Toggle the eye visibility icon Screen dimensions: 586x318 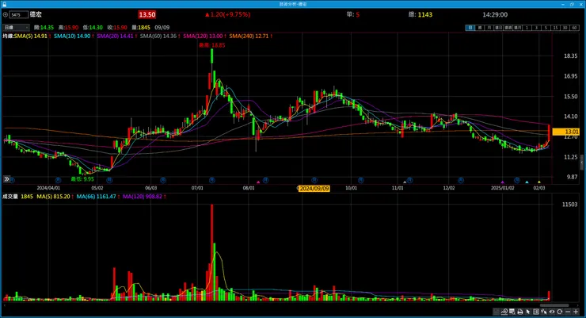[x=552, y=312]
